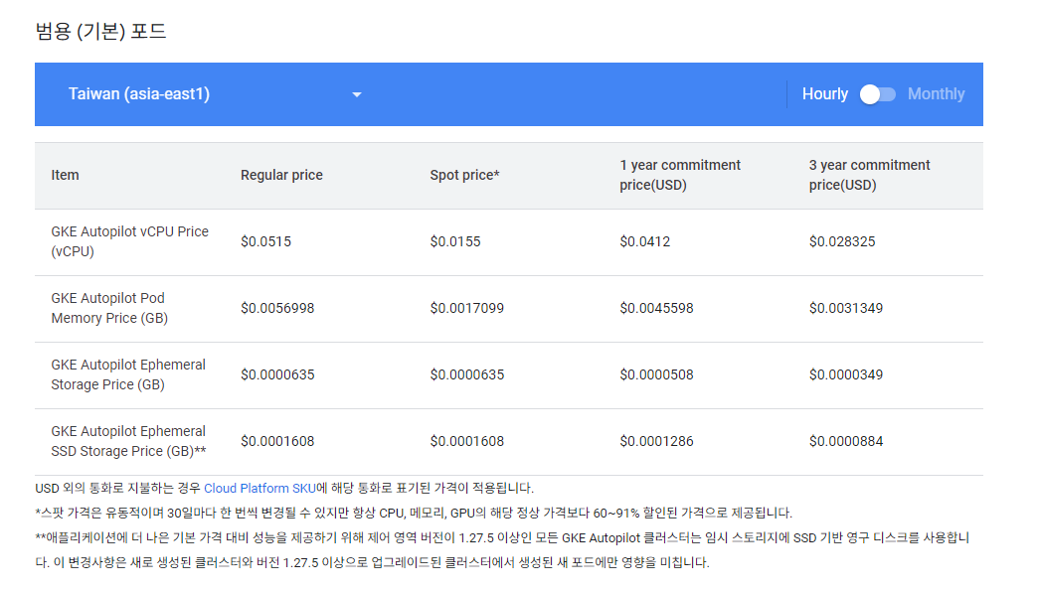Click the 3 year commitment price header

(869, 175)
